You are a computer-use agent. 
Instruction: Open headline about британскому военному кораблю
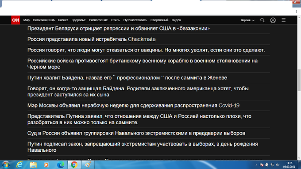coord(143,64)
